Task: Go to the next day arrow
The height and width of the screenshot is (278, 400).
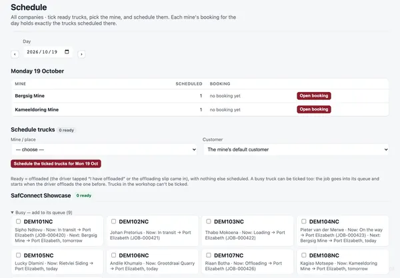Action: tap(81, 54)
